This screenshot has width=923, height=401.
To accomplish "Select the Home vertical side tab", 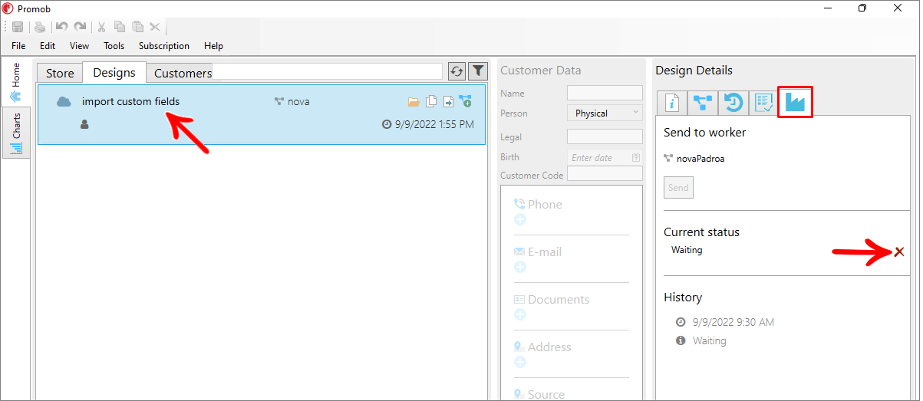I will click(16, 81).
